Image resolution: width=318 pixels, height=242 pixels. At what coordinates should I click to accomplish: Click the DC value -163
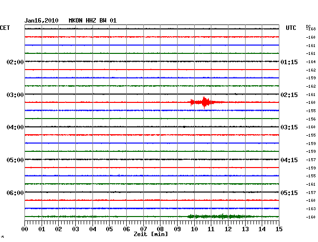(311, 209)
